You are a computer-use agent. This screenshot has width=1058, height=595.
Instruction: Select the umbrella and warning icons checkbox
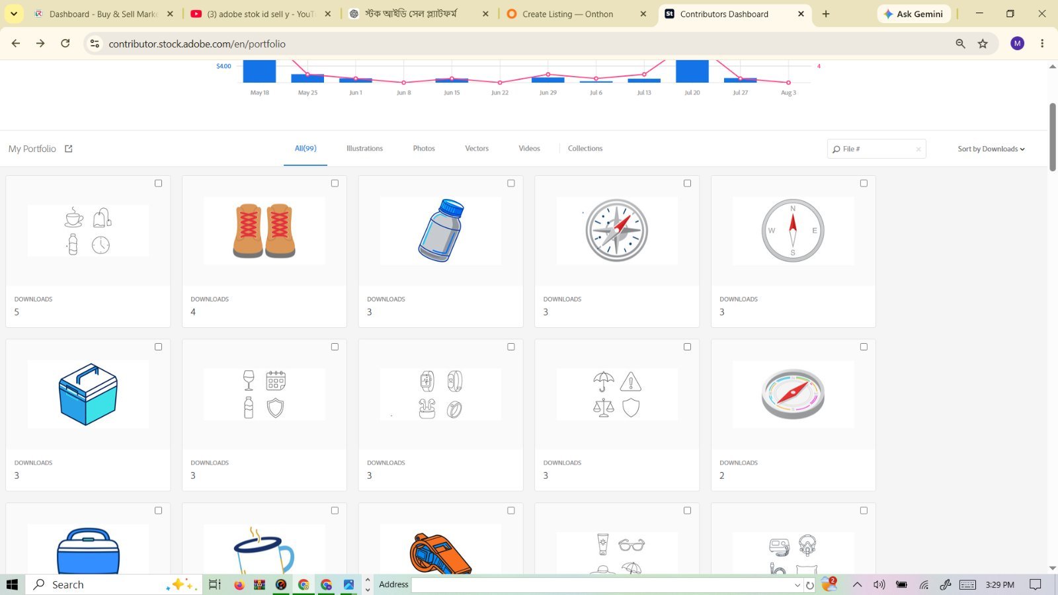pyautogui.click(x=687, y=346)
